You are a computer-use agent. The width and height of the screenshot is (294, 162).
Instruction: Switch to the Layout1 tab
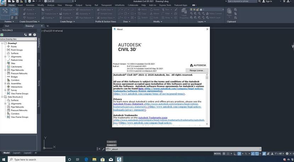[x=17, y=153]
